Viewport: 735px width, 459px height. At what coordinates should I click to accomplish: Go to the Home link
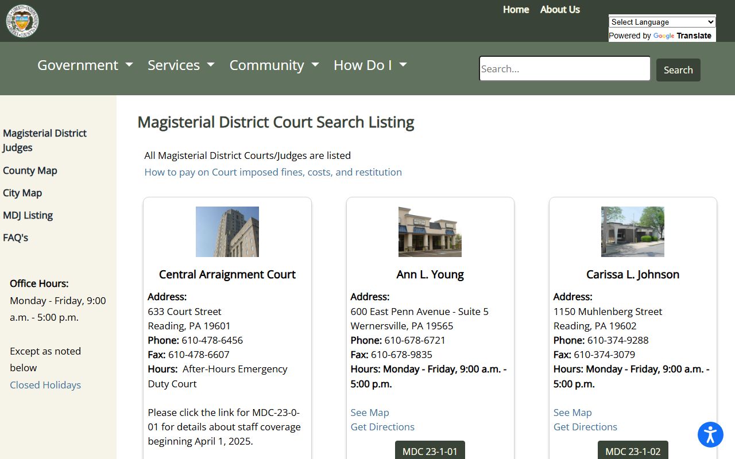pyautogui.click(x=516, y=10)
